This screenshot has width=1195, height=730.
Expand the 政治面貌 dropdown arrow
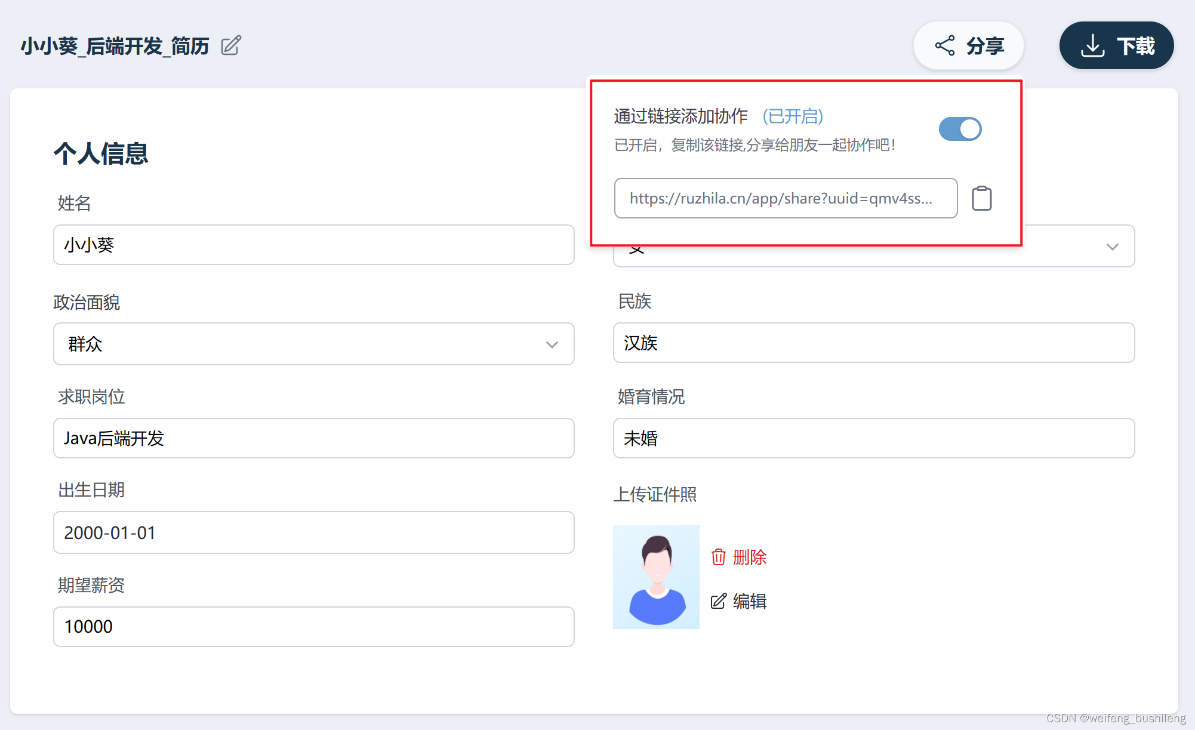(x=552, y=344)
